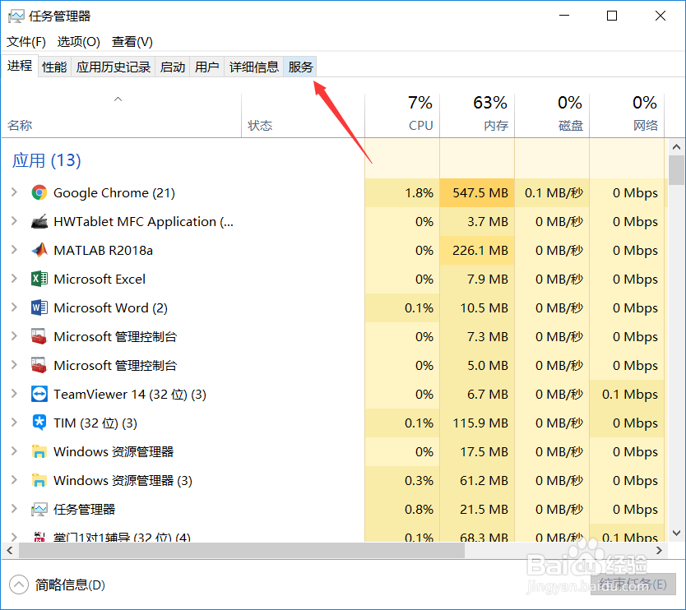Click the 任务管理器 process row icon

point(39,510)
